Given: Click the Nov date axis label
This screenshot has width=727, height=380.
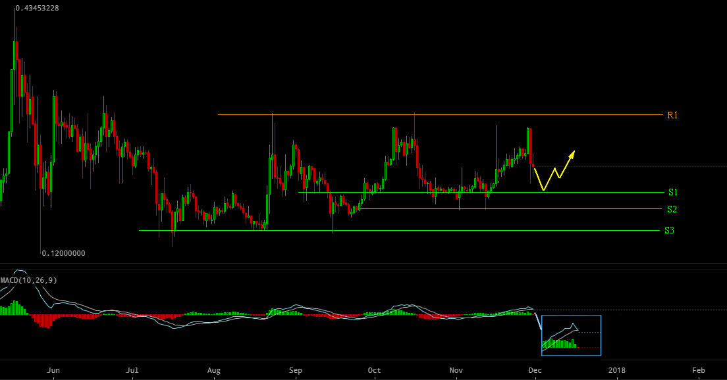Looking at the screenshot, I should click(x=456, y=370).
